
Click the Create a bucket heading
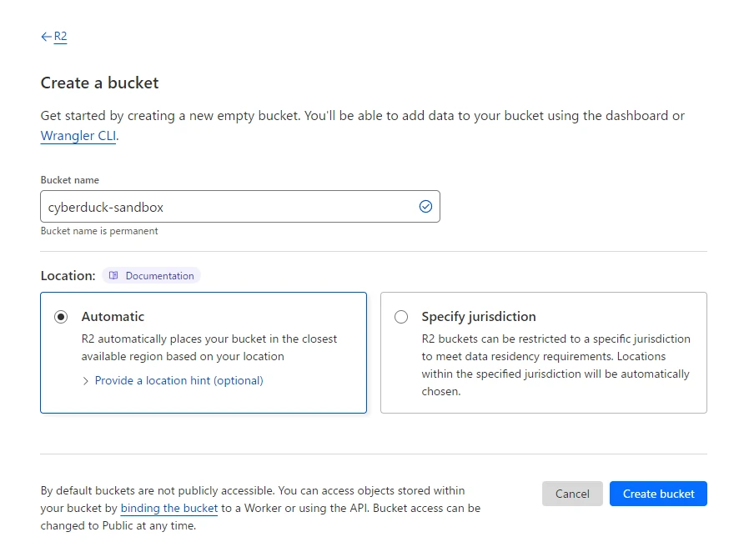[x=100, y=83]
